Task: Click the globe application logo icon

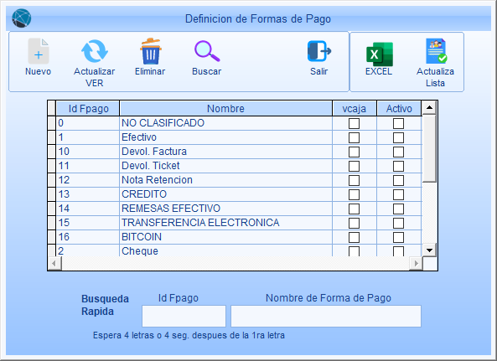Action: 22,18
